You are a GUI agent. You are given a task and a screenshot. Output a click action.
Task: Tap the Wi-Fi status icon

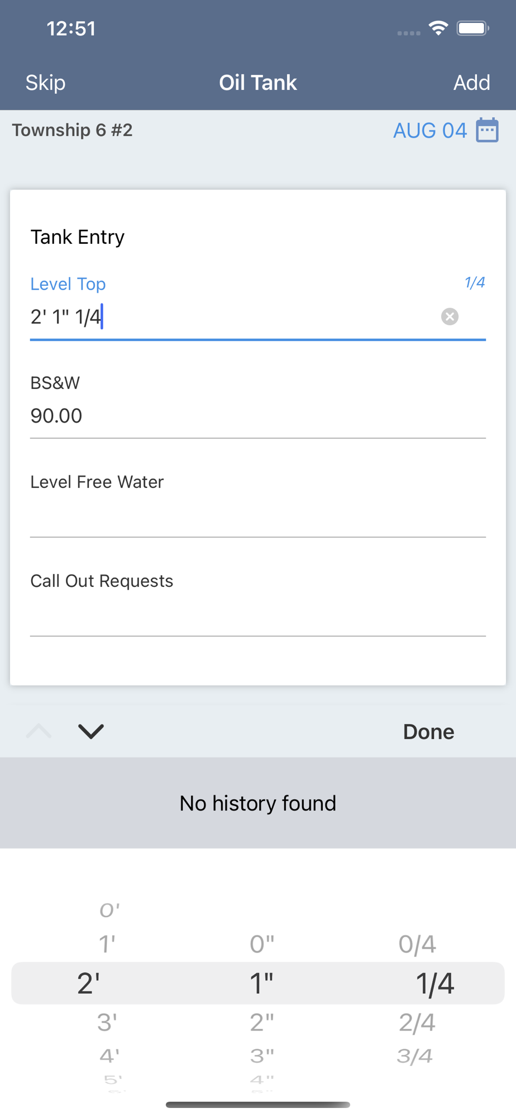(438, 29)
